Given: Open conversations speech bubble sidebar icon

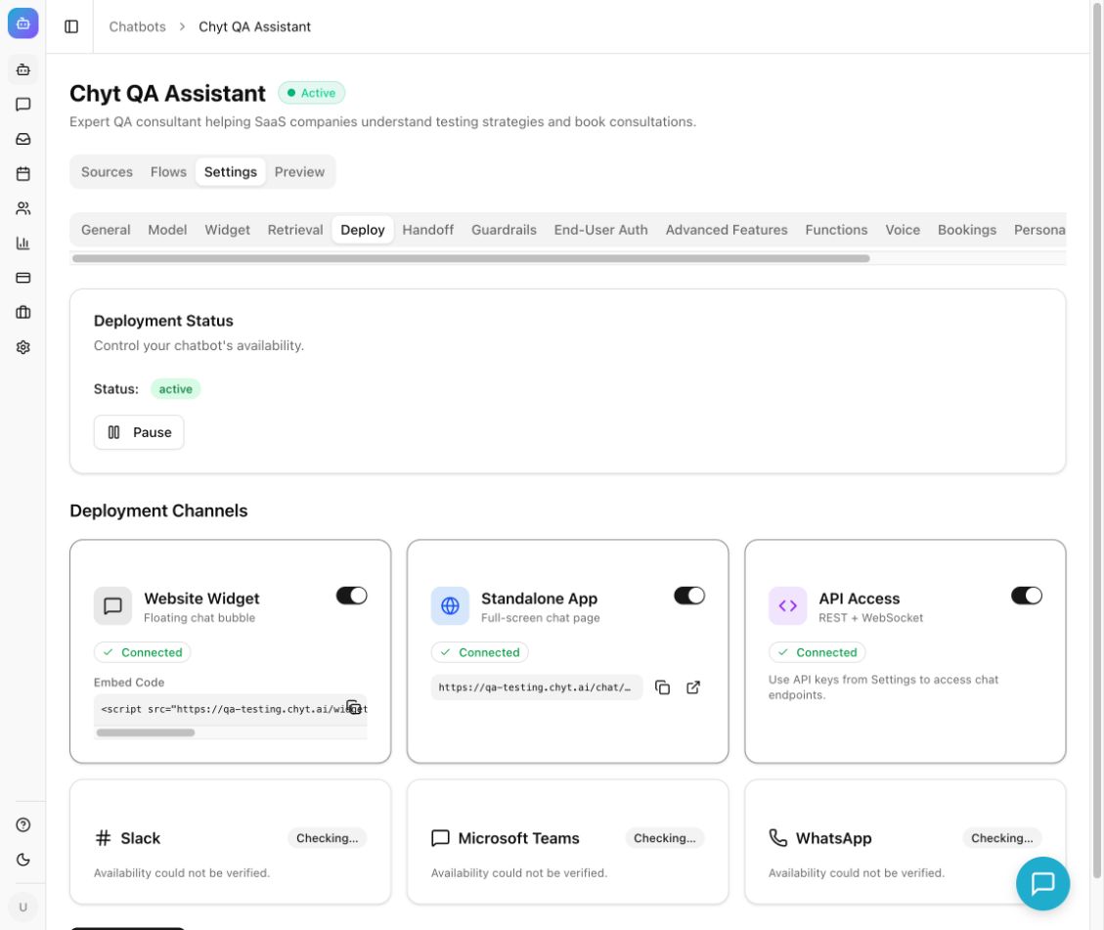Looking at the screenshot, I should [x=23, y=105].
